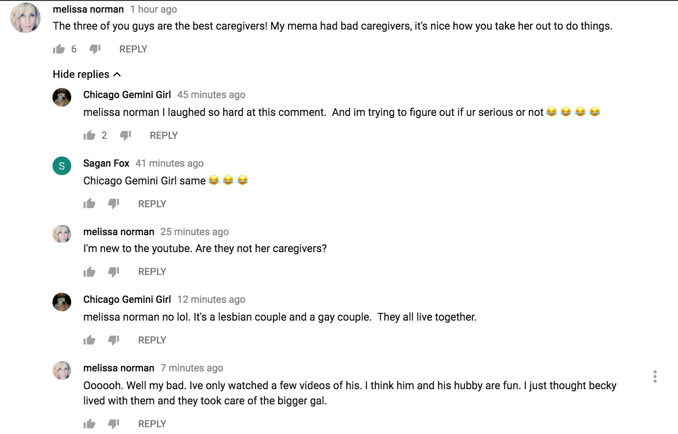The image size is (678, 434).
Task: Open Sagan Fox's channel name link
Action: 106,163
